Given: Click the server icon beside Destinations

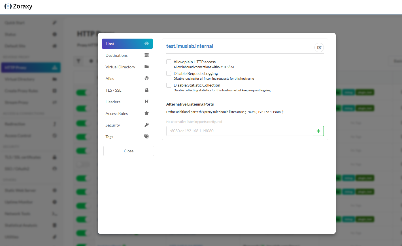Looking at the screenshot, I should tap(146, 55).
